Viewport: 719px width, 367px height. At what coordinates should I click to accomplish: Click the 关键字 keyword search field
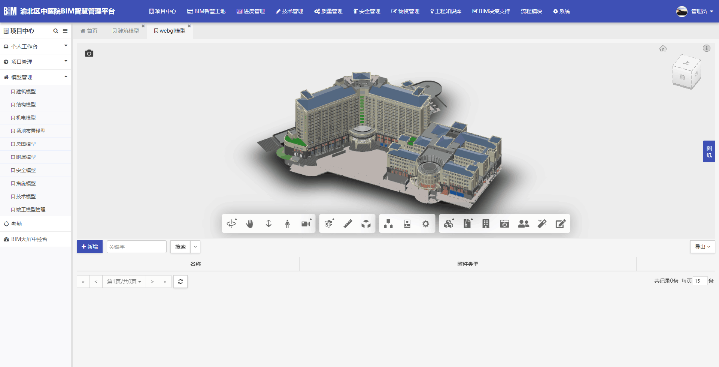pos(136,247)
